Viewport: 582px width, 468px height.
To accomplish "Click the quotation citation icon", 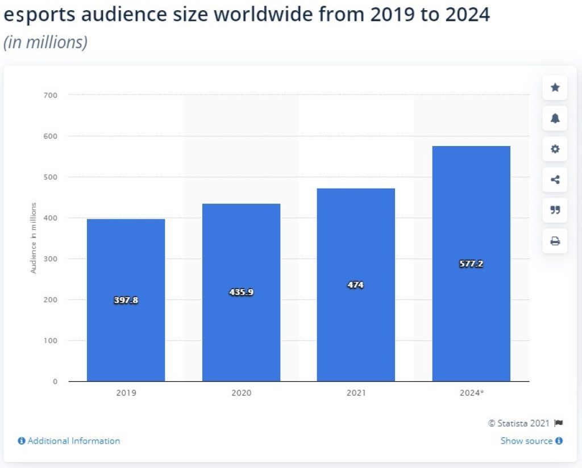I will point(555,210).
